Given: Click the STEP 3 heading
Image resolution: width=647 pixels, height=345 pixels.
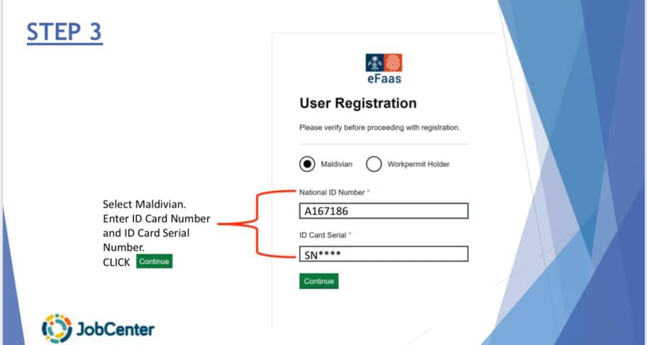Looking at the screenshot, I should point(65,32).
